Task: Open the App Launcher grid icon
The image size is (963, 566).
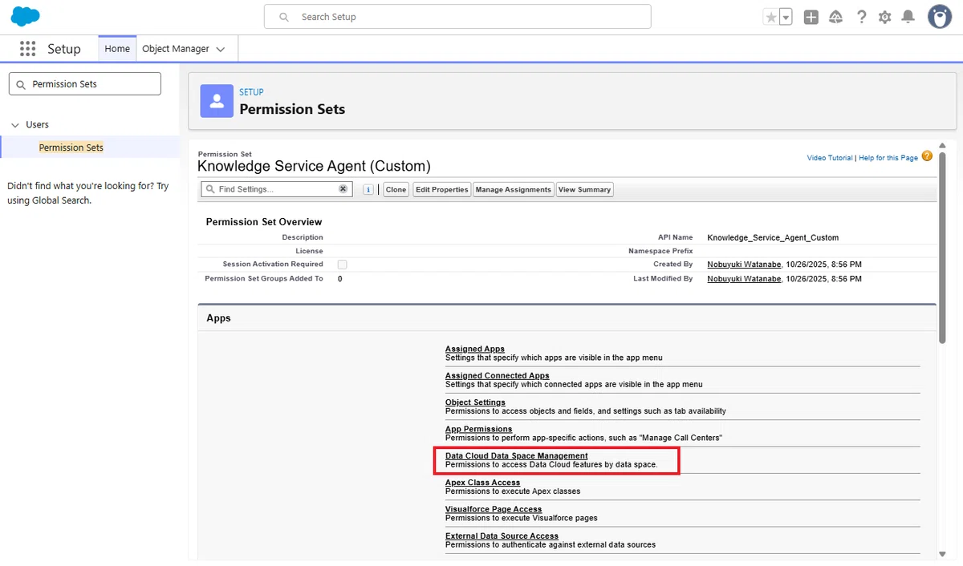Action: [28, 49]
